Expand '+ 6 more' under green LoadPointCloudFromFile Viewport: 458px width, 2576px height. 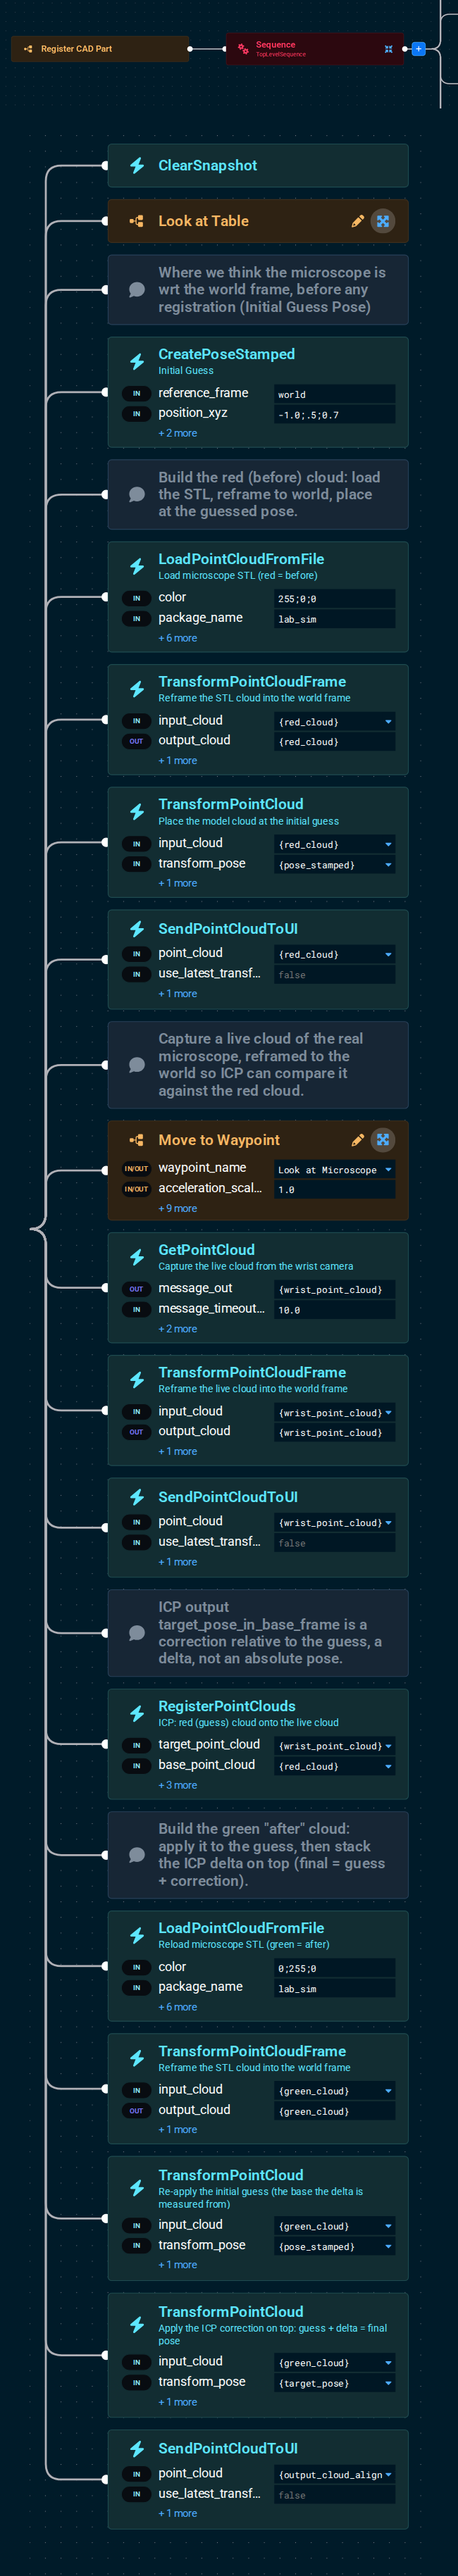[x=177, y=2007]
